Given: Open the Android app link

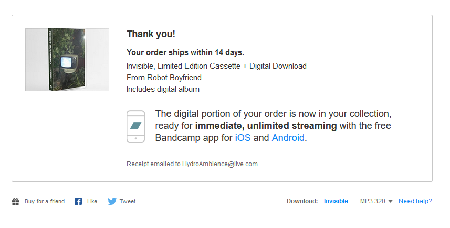Looking at the screenshot, I should pyautogui.click(x=288, y=138).
